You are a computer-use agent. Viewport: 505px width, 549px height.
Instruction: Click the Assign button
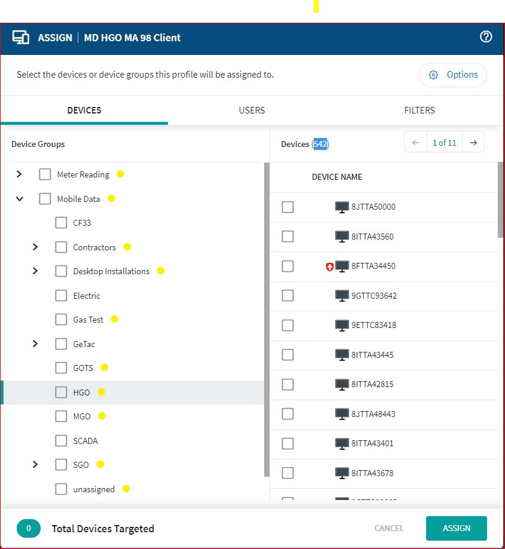(456, 528)
